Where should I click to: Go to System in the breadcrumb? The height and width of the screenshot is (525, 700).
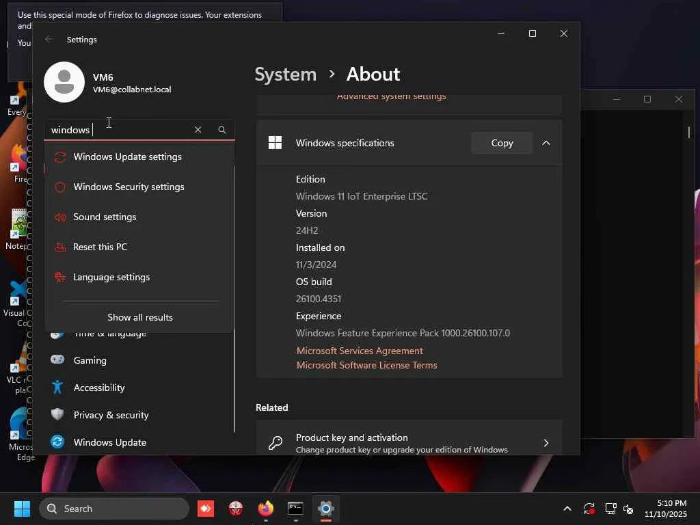click(x=285, y=75)
